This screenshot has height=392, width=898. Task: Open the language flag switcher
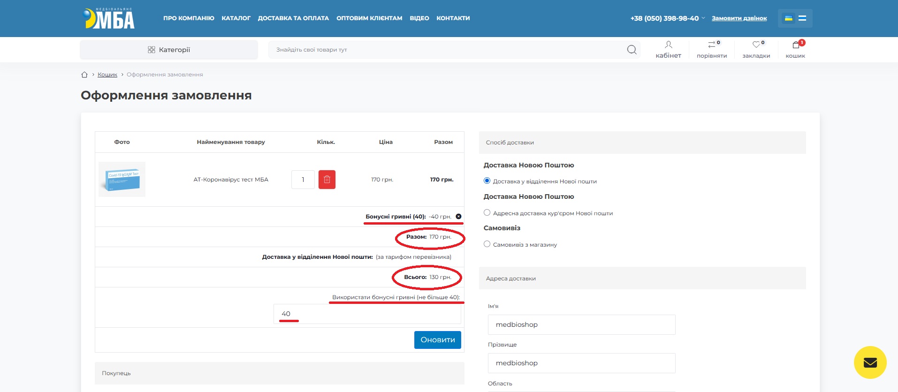(795, 18)
